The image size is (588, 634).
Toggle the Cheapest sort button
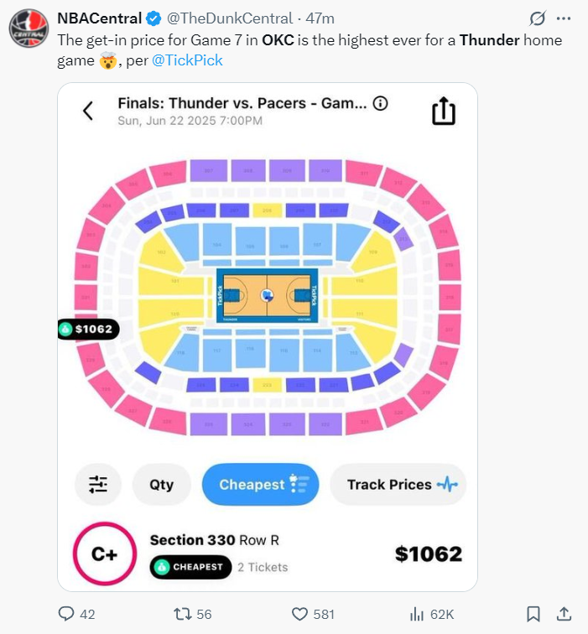pyautogui.click(x=261, y=485)
